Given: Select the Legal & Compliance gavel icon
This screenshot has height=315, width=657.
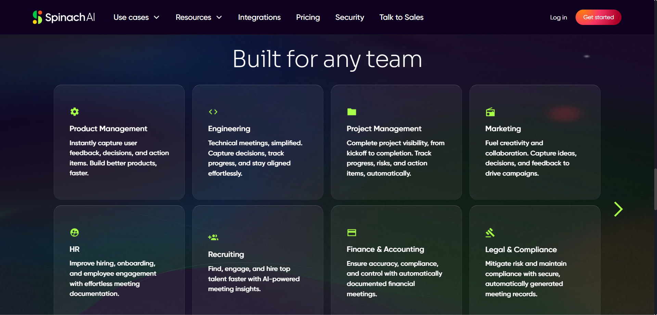Looking at the screenshot, I should coord(490,233).
